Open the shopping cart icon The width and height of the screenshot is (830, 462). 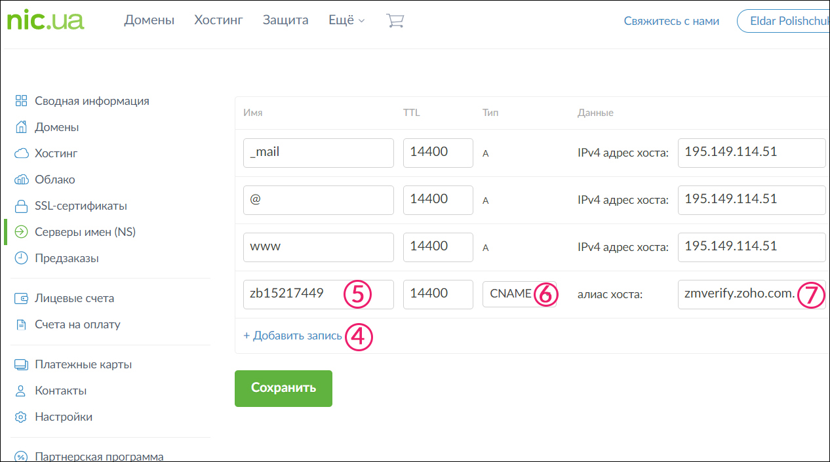(395, 20)
